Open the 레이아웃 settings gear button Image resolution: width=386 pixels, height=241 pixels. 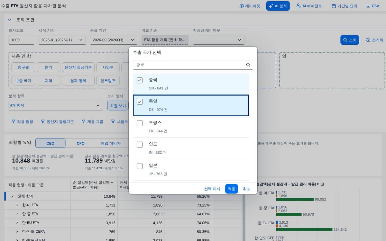tap(250, 6)
